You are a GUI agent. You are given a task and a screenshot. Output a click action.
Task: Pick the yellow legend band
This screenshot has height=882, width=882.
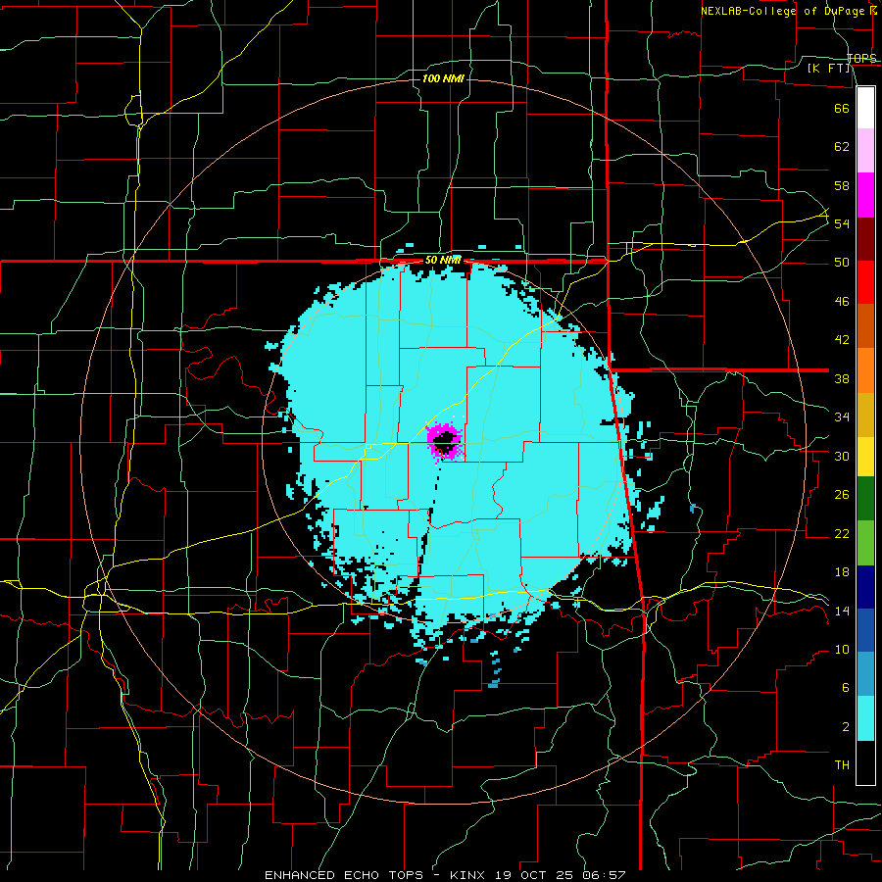click(865, 457)
